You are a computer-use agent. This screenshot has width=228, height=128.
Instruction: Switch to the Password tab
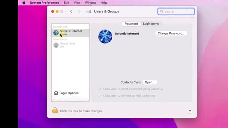click(131, 24)
